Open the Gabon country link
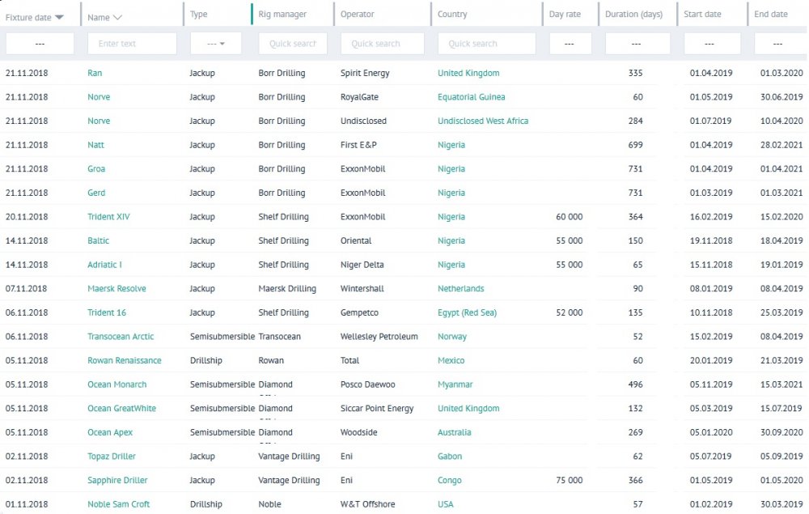This screenshot has width=809, height=514. click(450, 457)
